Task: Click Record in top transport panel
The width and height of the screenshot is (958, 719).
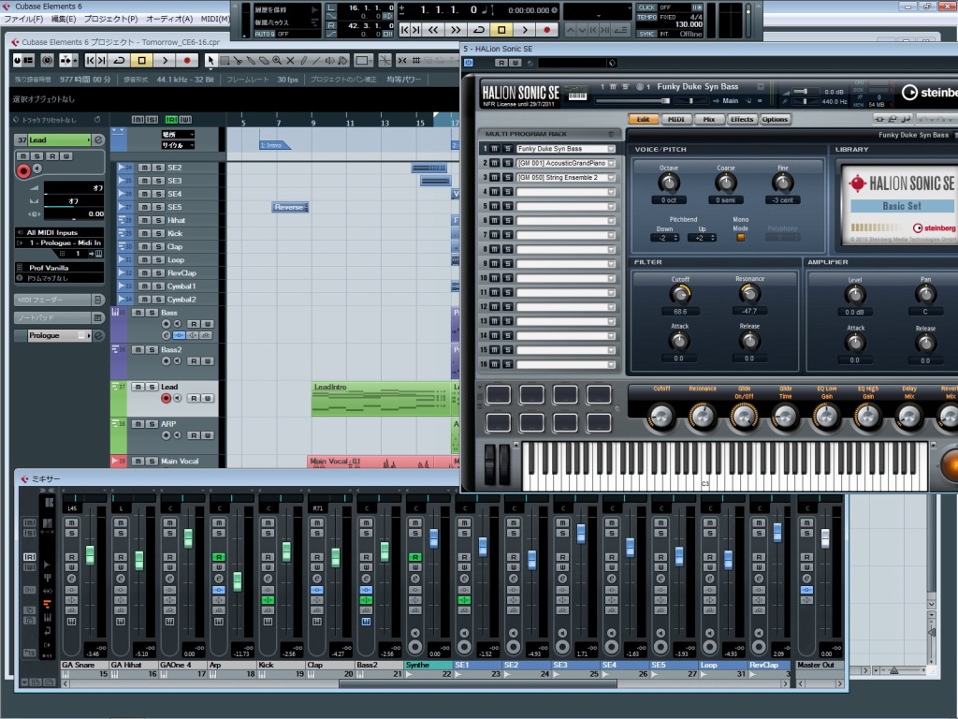Action: tap(546, 29)
